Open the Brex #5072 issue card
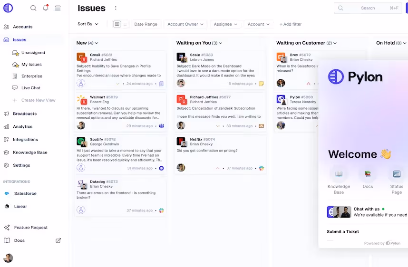The image size is (408, 267). (x=296, y=70)
